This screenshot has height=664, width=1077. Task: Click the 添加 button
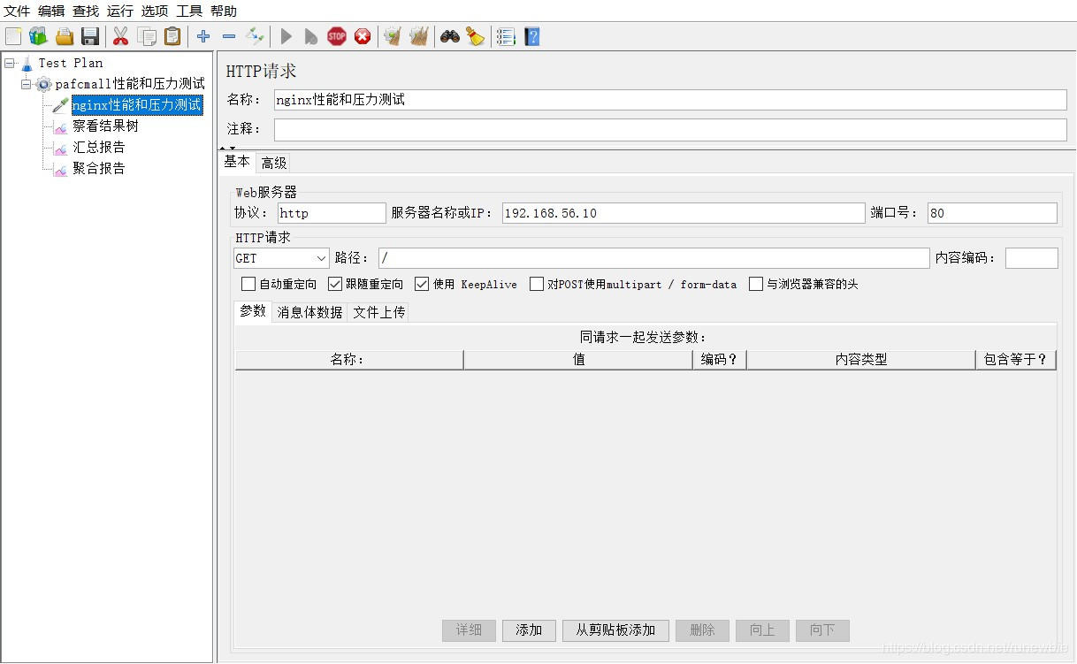pos(529,630)
